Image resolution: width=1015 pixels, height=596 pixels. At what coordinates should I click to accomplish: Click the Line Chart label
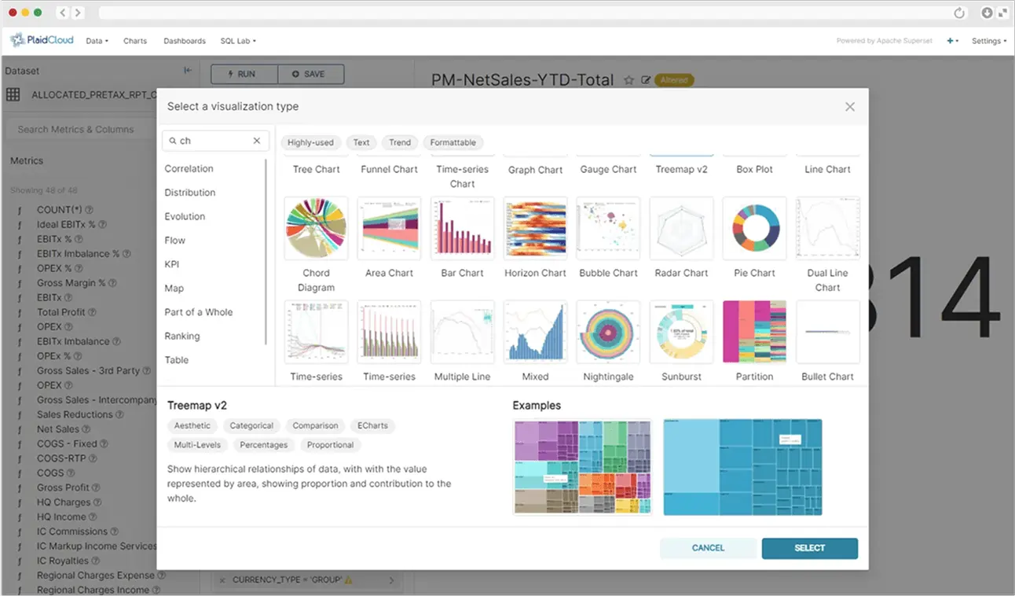(827, 169)
